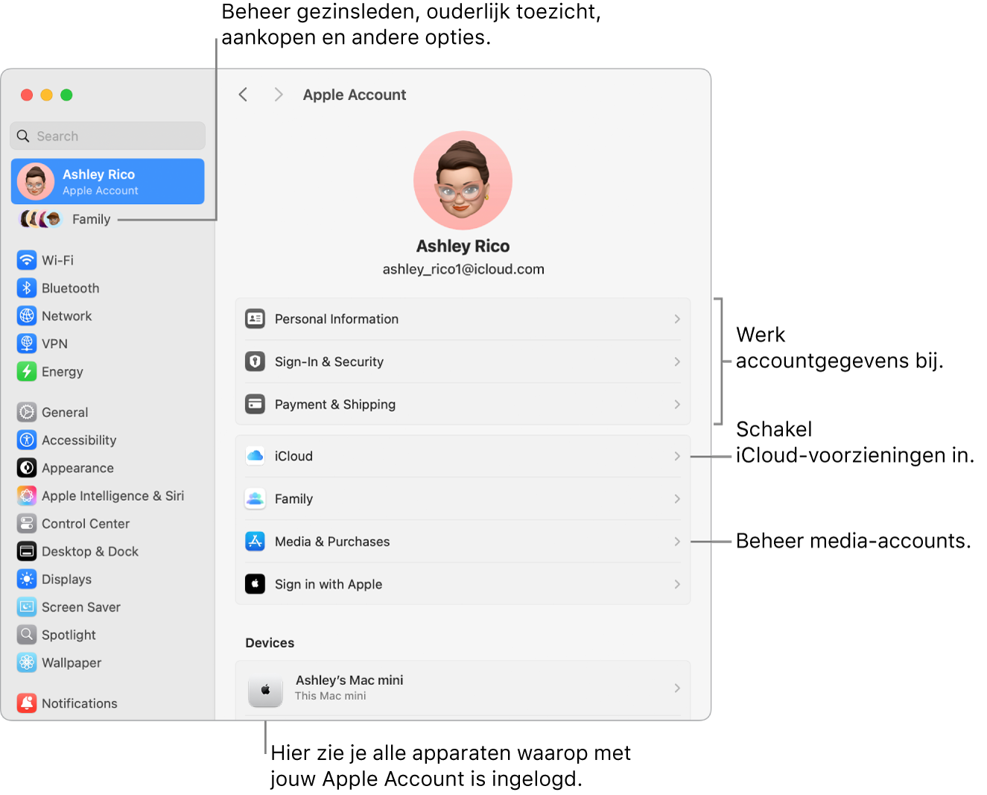This screenshot has width=987, height=795.
Task: Click the iCloud cloud icon
Action: pos(255,456)
